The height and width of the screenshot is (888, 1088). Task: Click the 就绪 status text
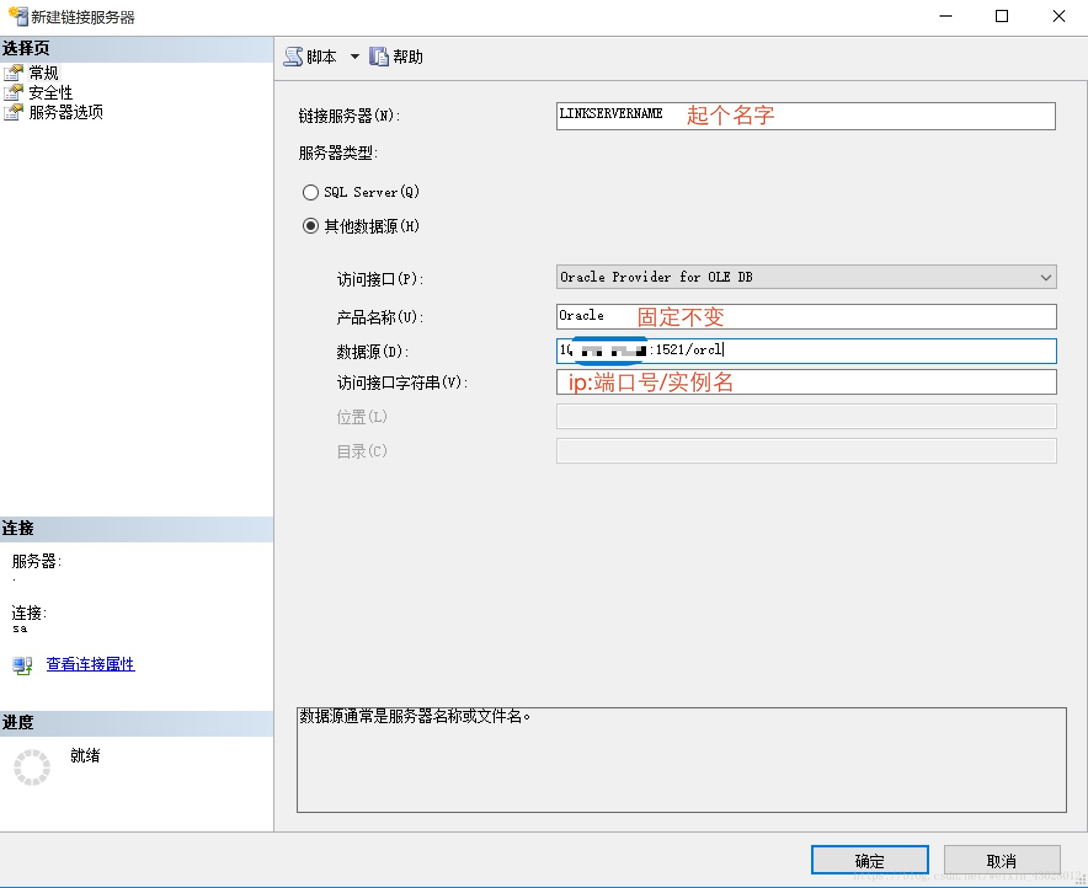pos(85,755)
